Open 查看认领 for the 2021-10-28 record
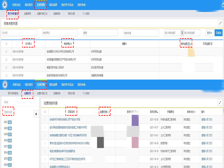Viewport: 224px width, 168px height. pyautogui.click(x=205, y=119)
